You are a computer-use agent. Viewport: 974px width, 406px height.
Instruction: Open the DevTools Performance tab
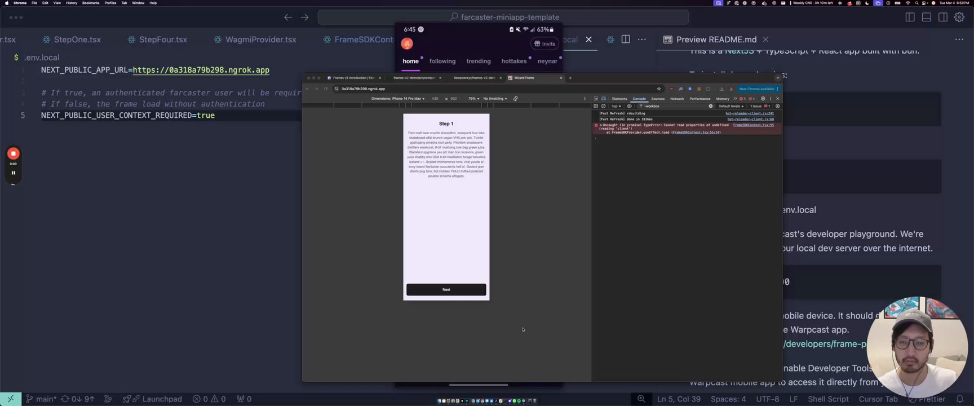[x=700, y=99]
